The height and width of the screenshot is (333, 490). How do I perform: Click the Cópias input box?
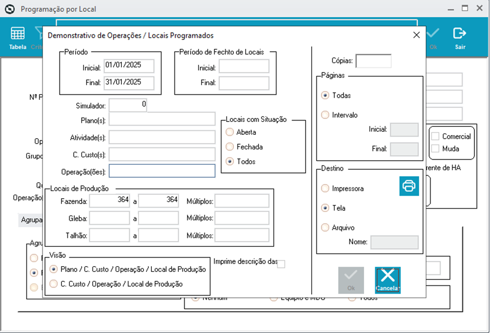374,61
